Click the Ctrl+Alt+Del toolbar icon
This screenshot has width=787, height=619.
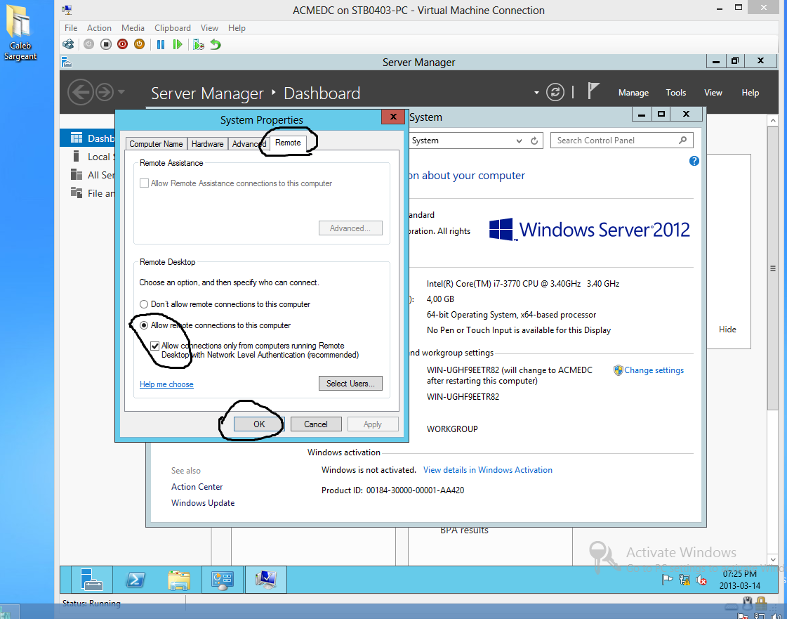pos(68,45)
